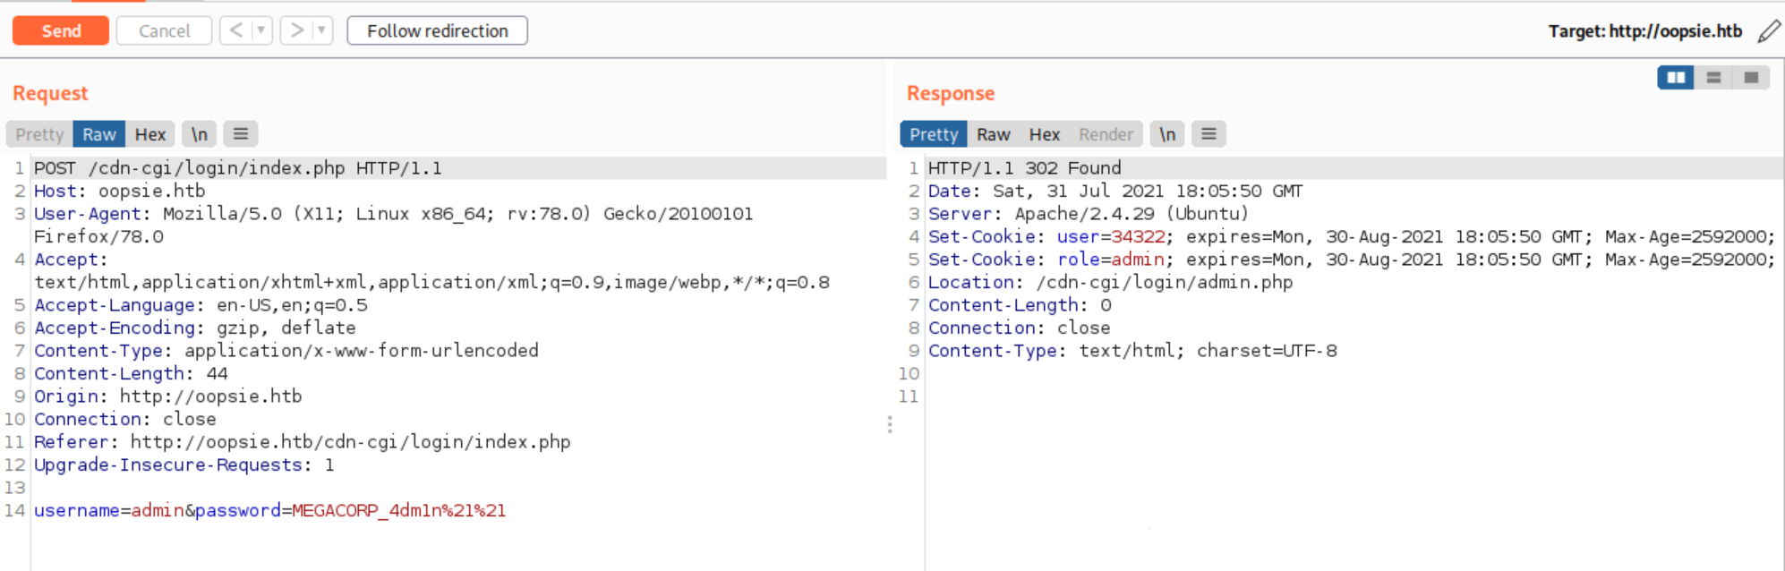Switch Request view to Hex tab
Image resolution: width=1785 pixels, height=571 pixels.
pos(150,134)
